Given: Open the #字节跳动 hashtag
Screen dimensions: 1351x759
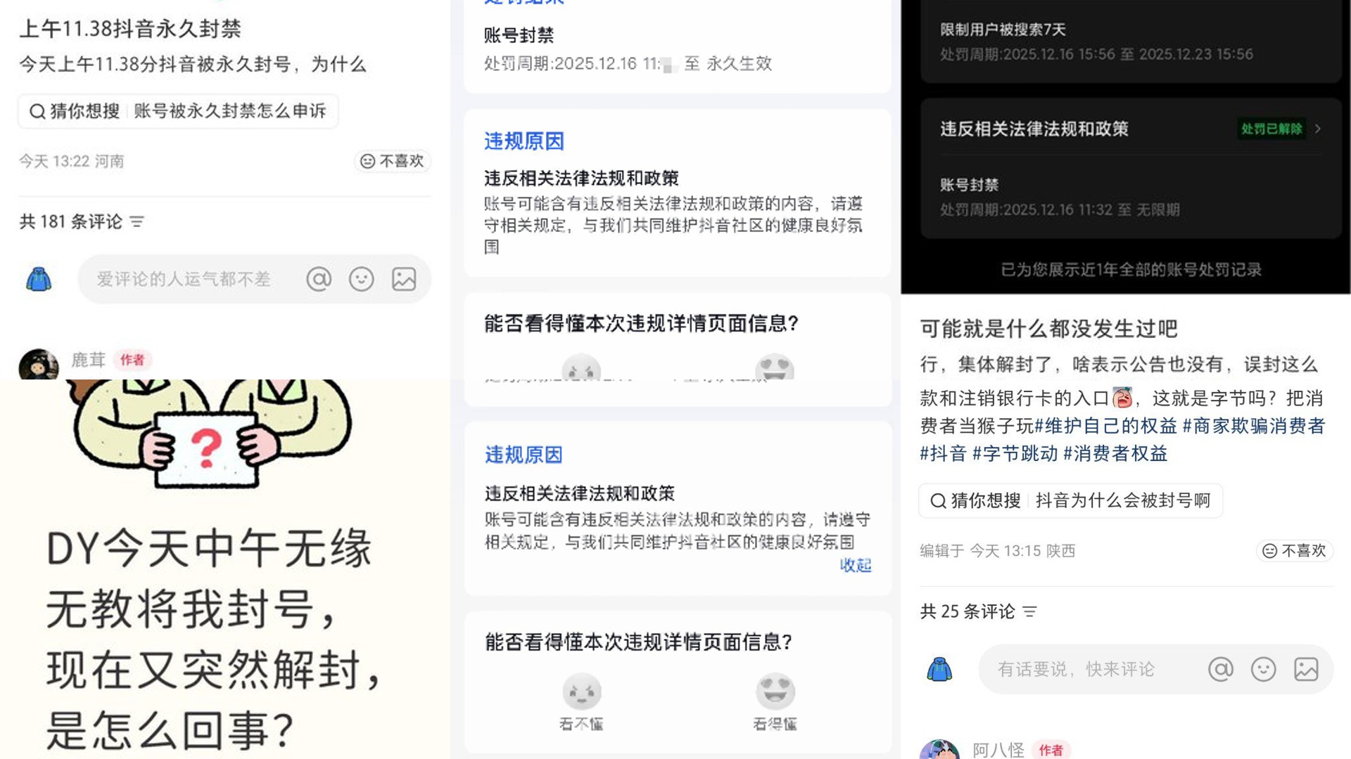Looking at the screenshot, I should click(x=1015, y=453).
